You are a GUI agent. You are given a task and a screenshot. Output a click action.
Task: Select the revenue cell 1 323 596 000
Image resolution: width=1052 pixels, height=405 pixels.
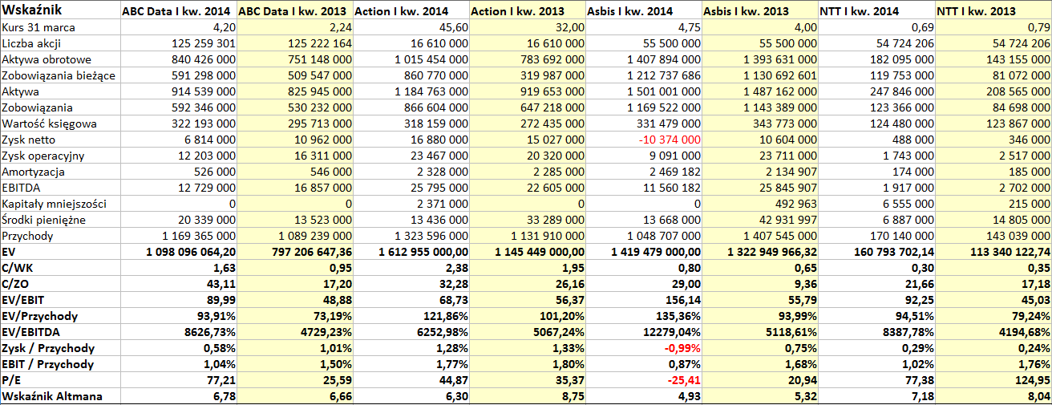[x=411, y=236]
